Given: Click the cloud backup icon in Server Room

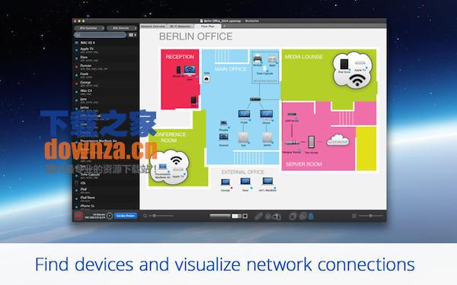Looking at the screenshot, I should pos(337,140).
